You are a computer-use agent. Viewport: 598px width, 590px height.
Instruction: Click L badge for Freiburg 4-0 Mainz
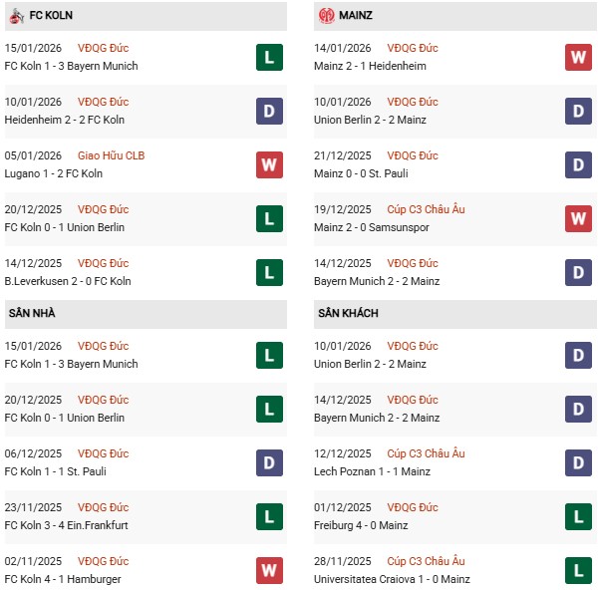pos(578,516)
